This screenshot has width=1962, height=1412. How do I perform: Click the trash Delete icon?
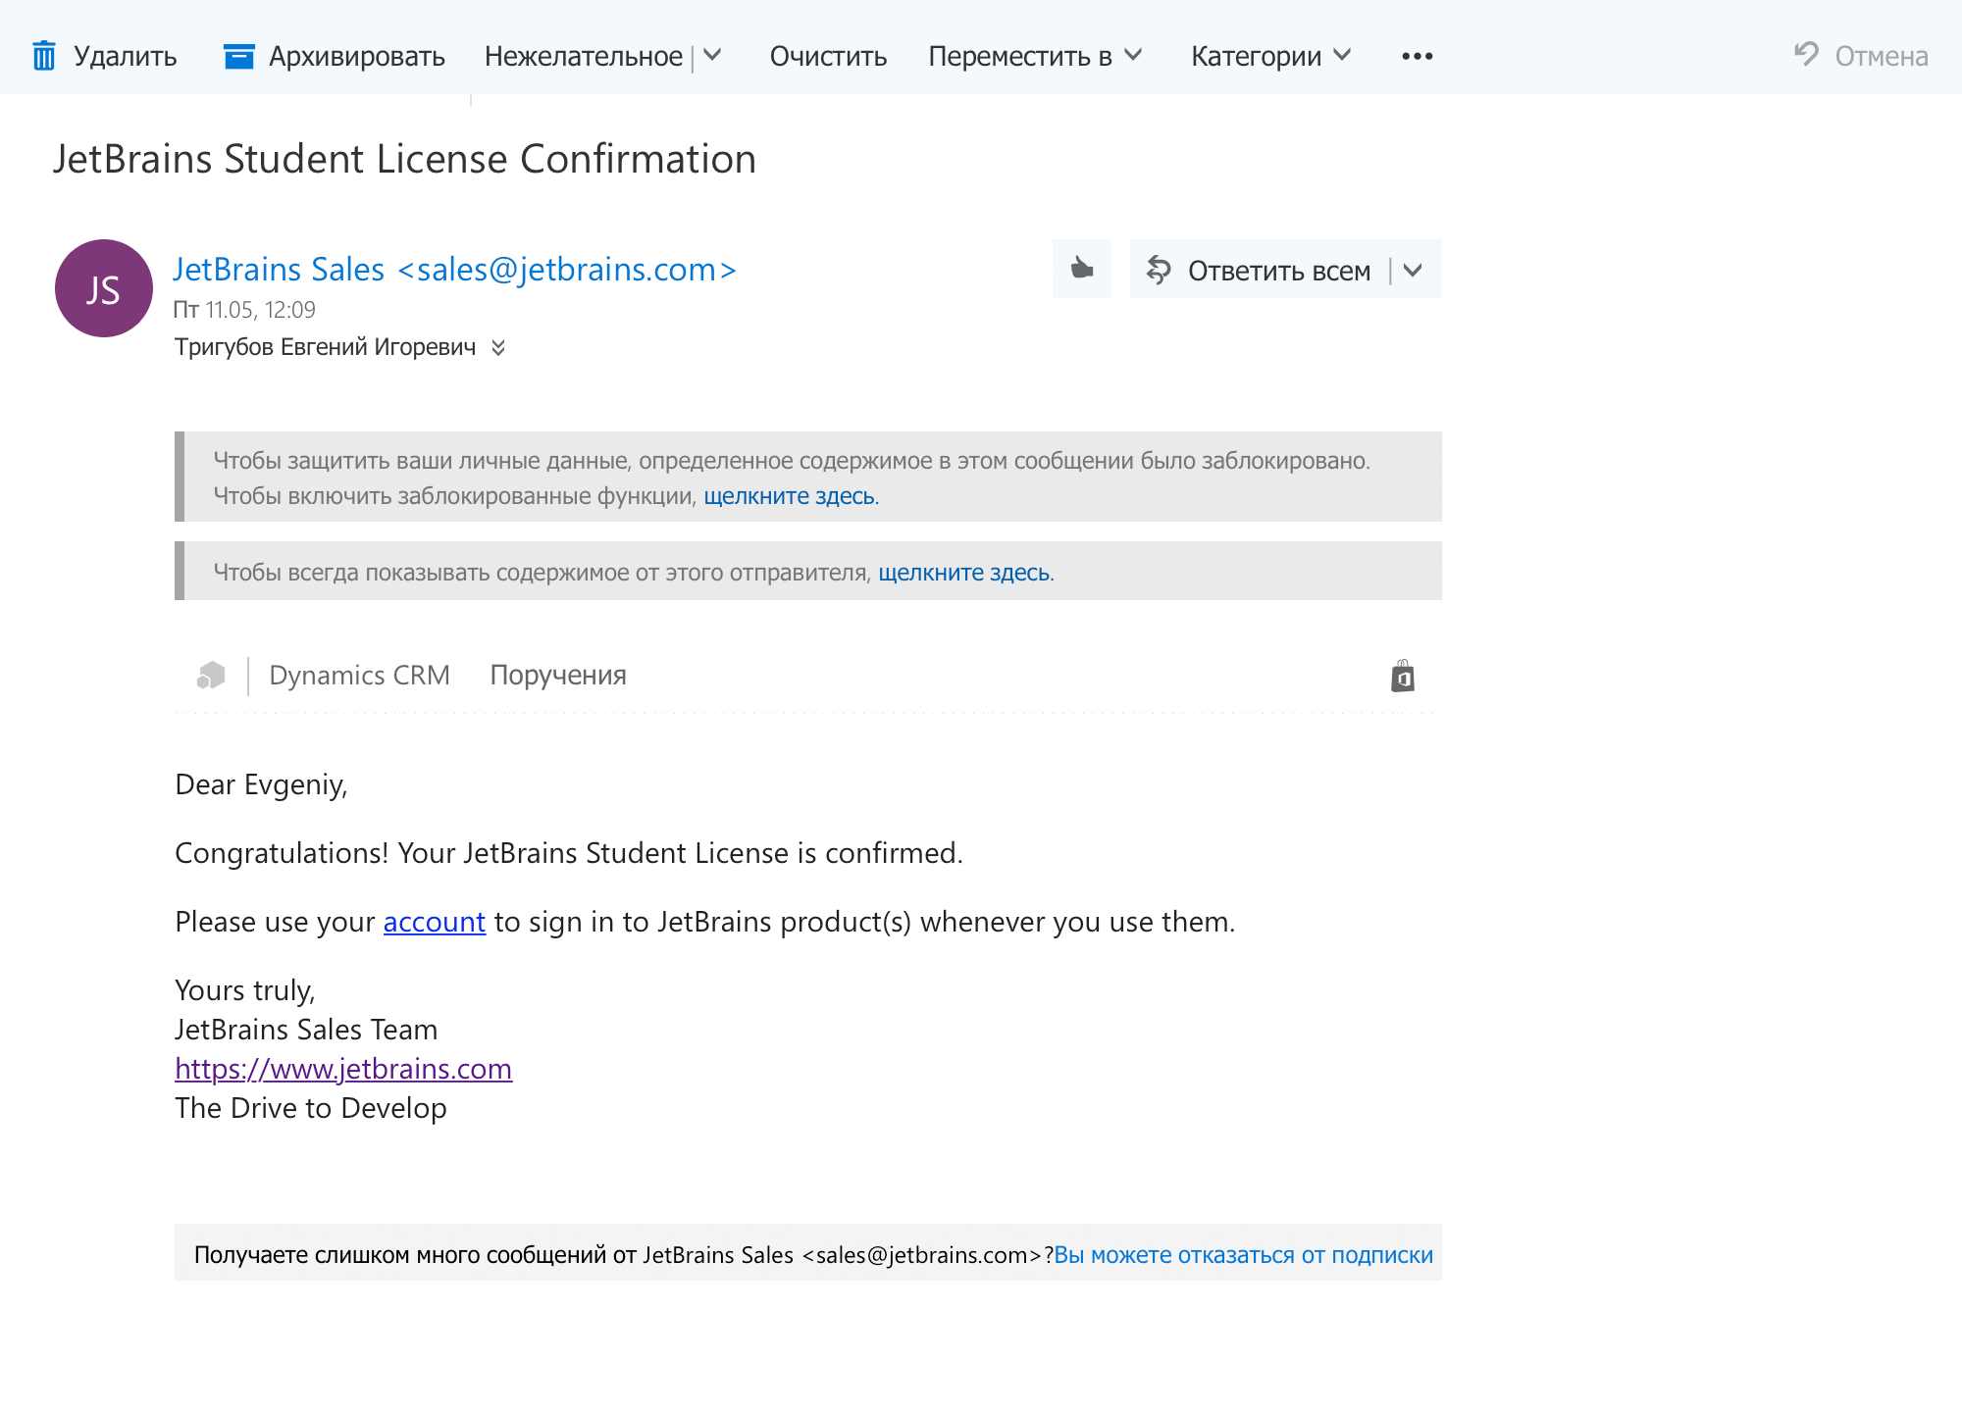pyautogui.click(x=44, y=56)
